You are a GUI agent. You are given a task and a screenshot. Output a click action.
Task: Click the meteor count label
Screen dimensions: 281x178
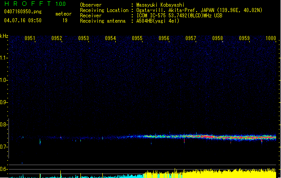click(63, 14)
